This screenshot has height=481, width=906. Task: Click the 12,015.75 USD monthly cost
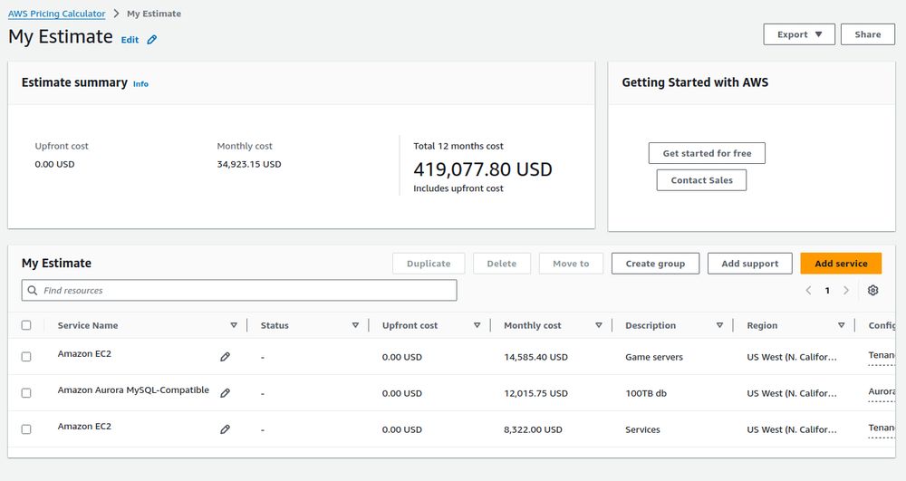pos(535,393)
